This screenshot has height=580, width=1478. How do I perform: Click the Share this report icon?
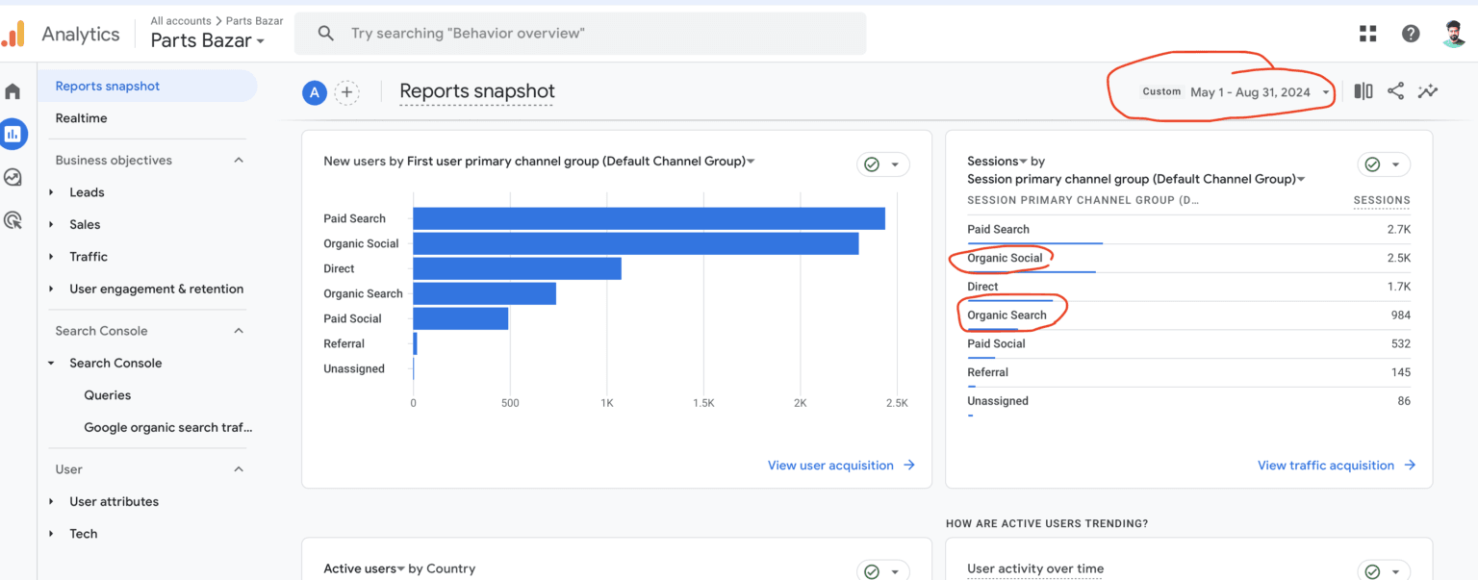pos(1395,91)
